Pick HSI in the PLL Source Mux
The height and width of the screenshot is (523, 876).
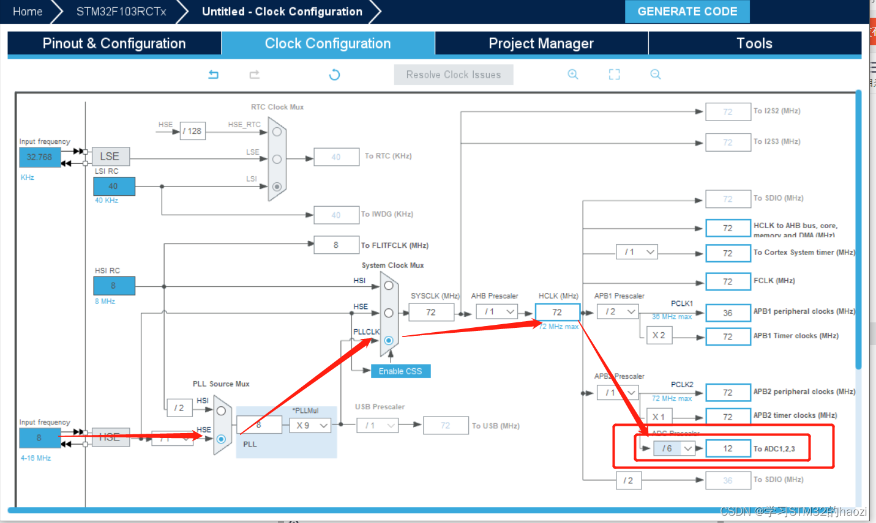click(x=221, y=411)
